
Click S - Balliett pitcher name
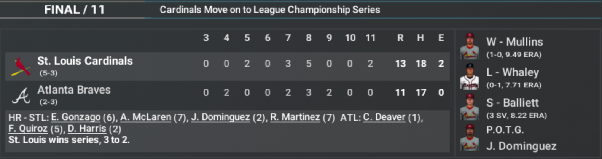click(513, 103)
